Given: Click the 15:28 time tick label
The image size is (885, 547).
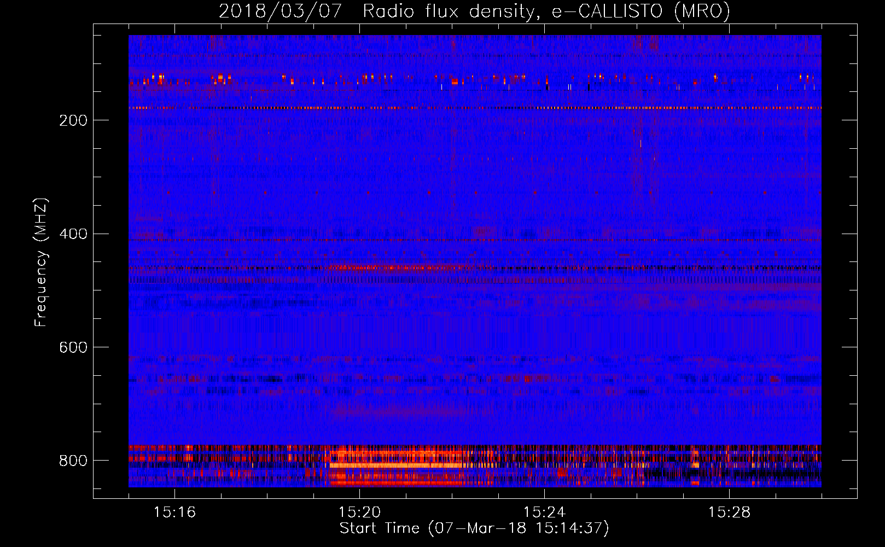Looking at the screenshot, I should pos(729,513).
